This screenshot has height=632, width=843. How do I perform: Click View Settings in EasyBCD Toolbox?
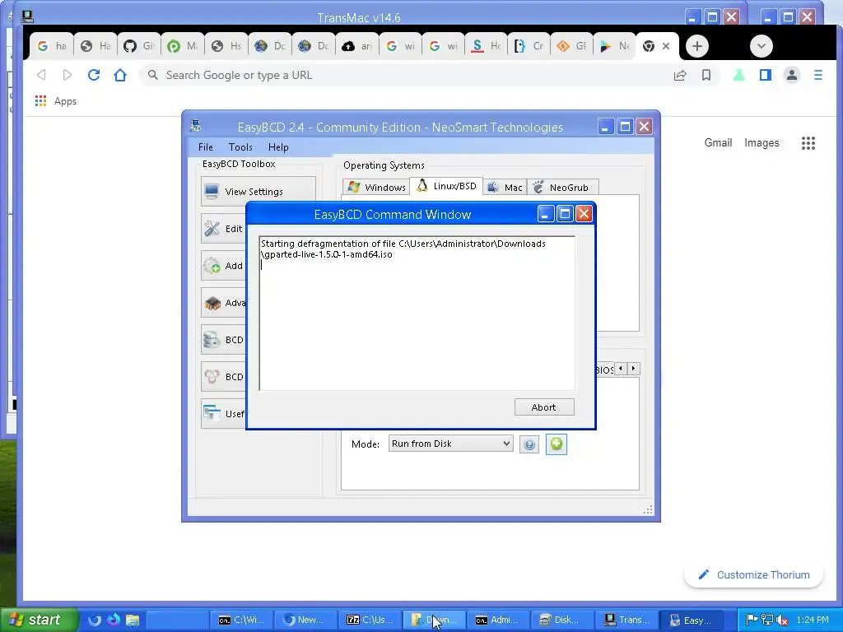click(258, 191)
